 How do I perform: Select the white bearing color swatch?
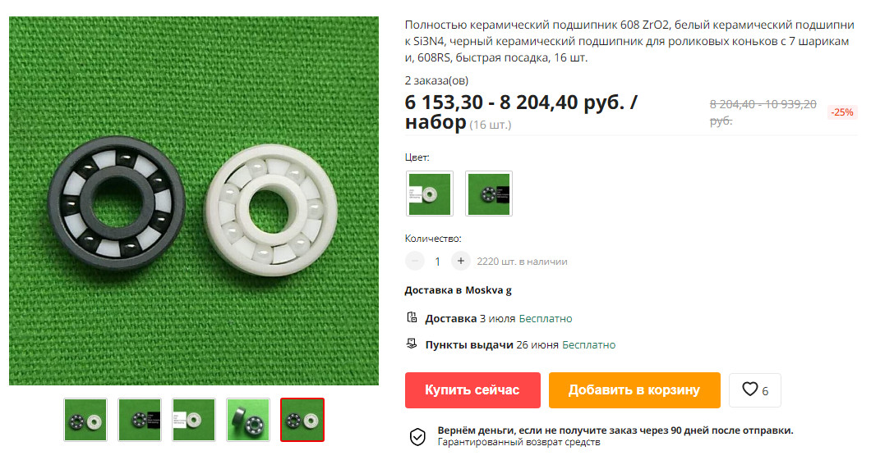(x=430, y=194)
